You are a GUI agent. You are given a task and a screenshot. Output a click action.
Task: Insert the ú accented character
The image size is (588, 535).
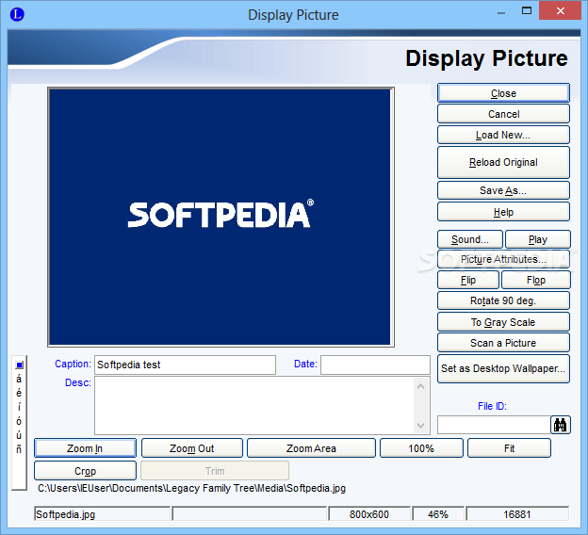19,435
